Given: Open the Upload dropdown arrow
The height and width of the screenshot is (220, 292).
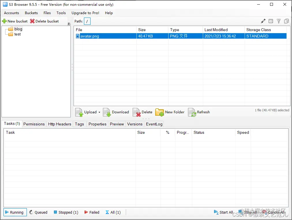Looking at the screenshot, I should (99, 112).
